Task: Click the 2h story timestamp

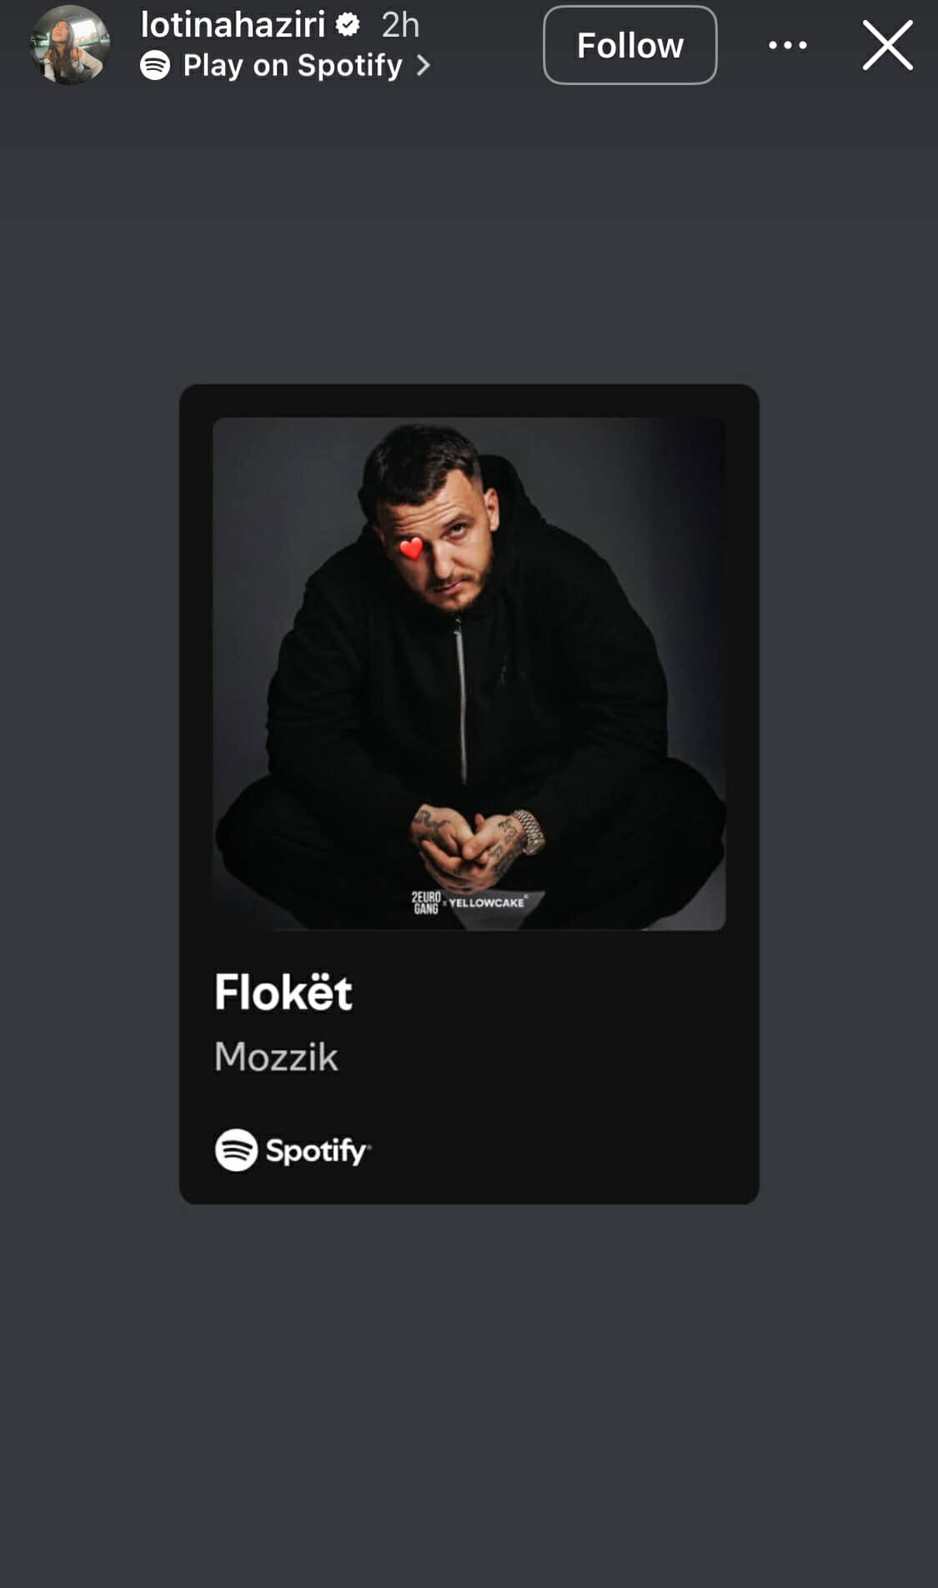Action: [x=400, y=25]
